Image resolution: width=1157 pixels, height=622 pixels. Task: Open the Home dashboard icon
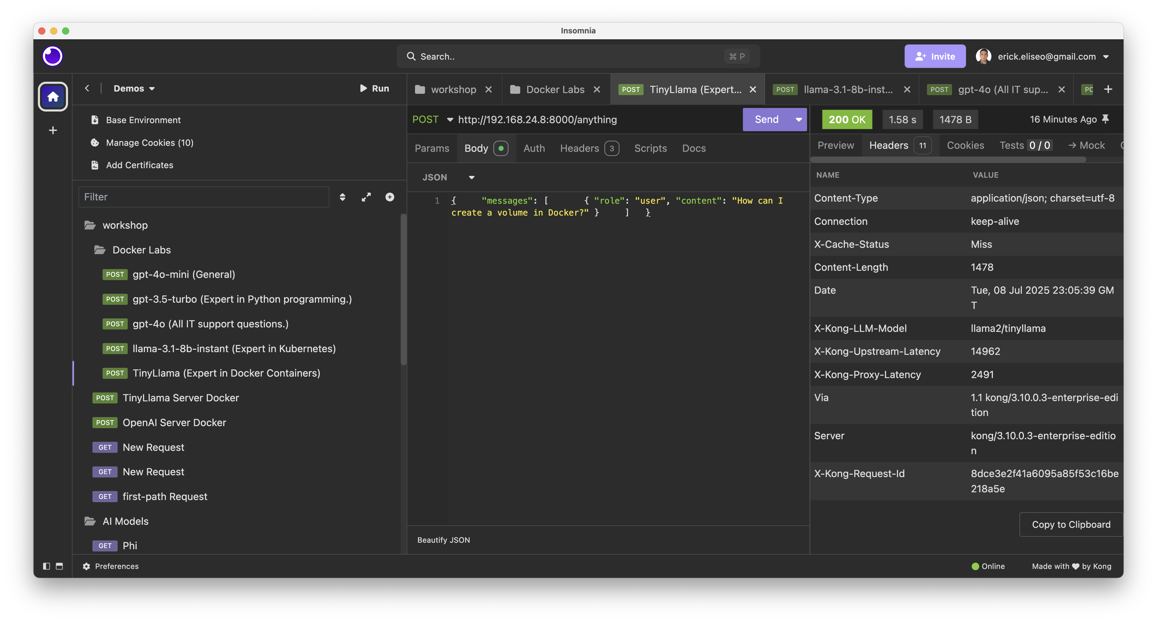(x=53, y=97)
